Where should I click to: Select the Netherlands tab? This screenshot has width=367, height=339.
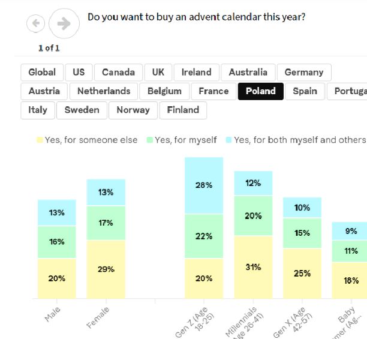click(104, 91)
